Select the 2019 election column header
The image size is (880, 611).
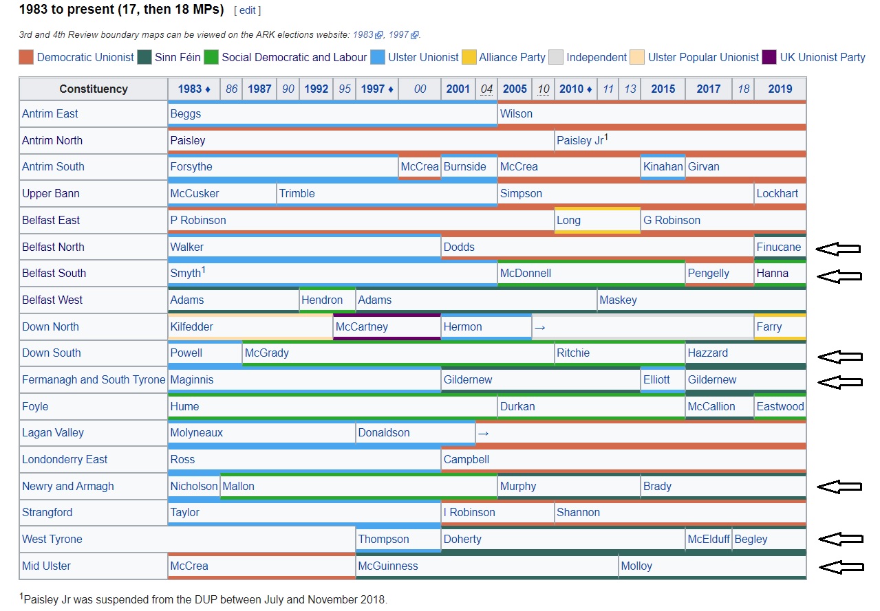pyautogui.click(x=780, y=89)
